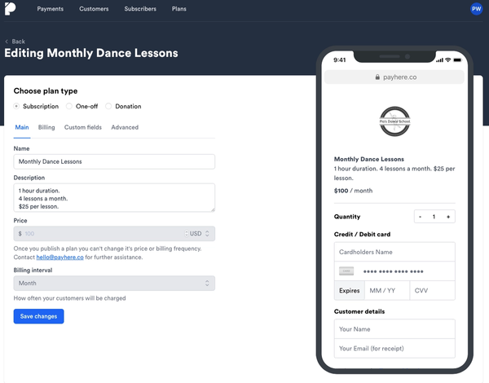Click the plan Name input field

point(114,161)
